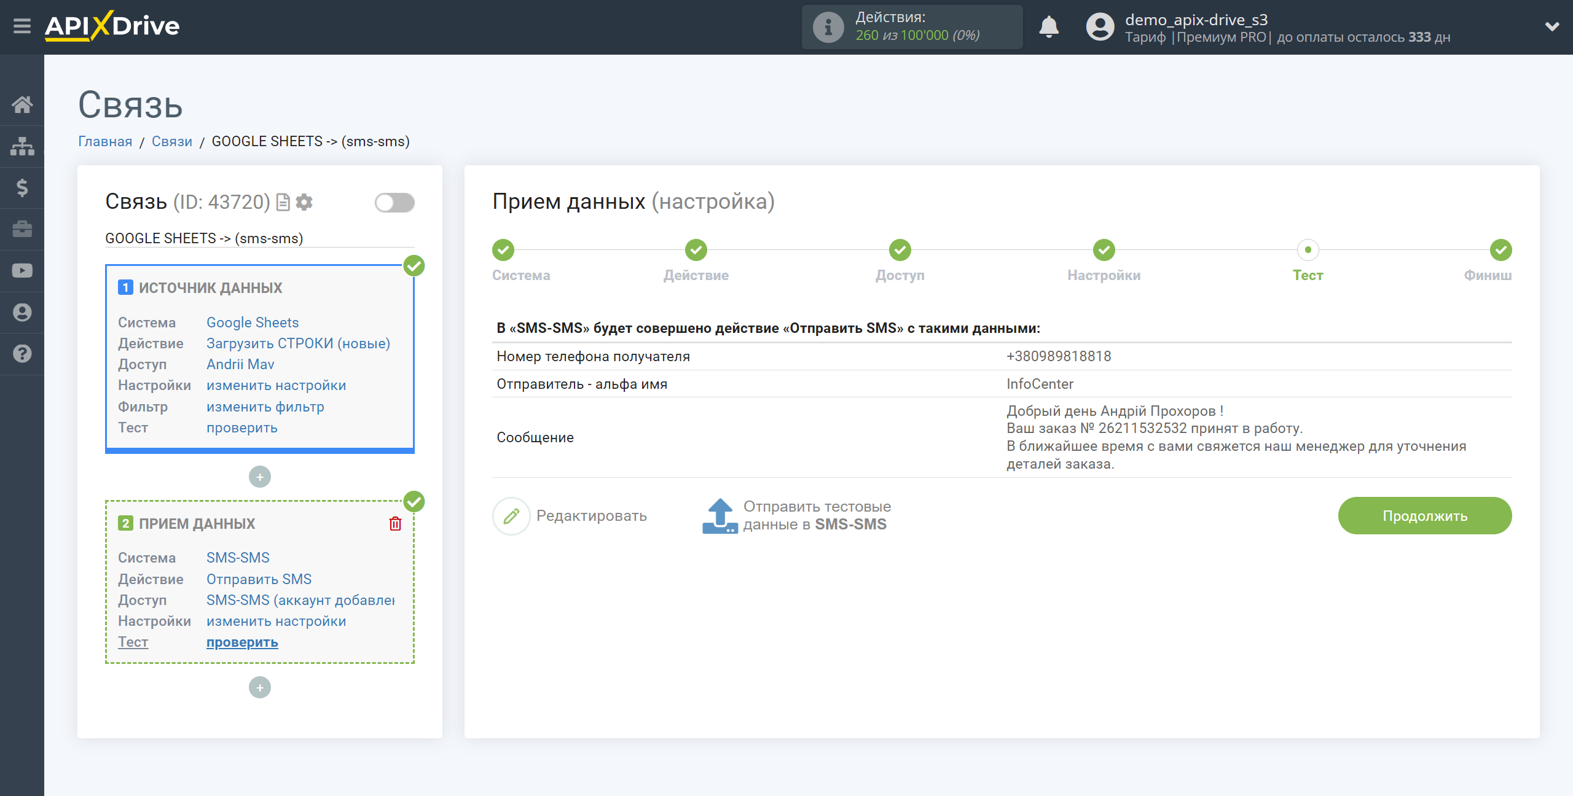Open the SMS-SMS system link

pos(238,558)
